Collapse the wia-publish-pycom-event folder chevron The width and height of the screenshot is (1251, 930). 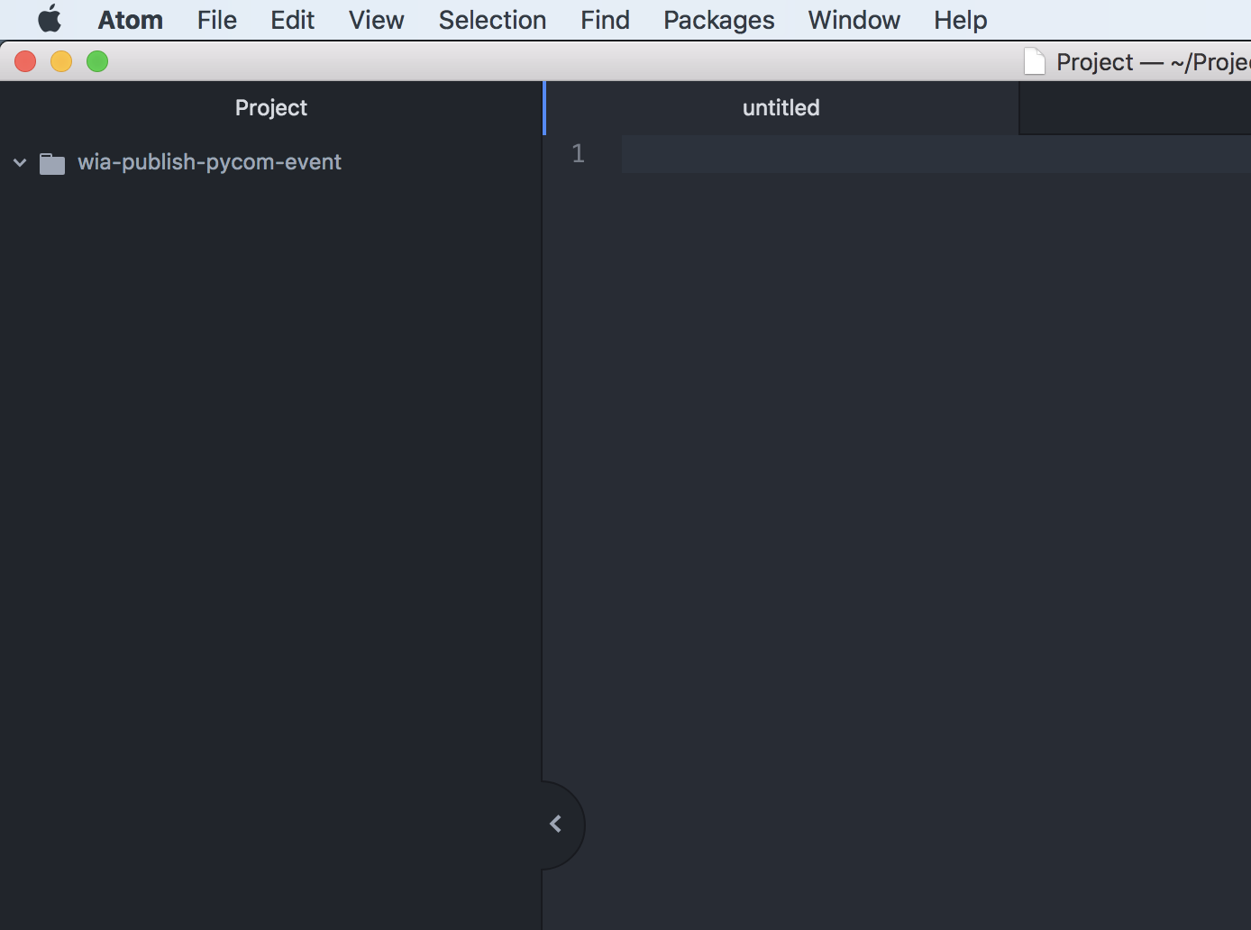click(20, 163)
